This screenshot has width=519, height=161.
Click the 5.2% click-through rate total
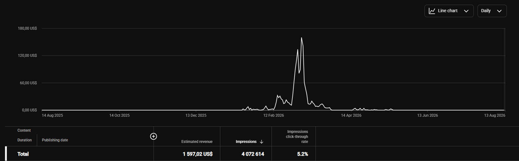[302, 154]
